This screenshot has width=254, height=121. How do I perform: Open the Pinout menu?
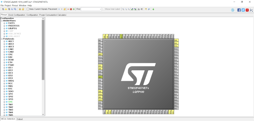pos(15,6)
